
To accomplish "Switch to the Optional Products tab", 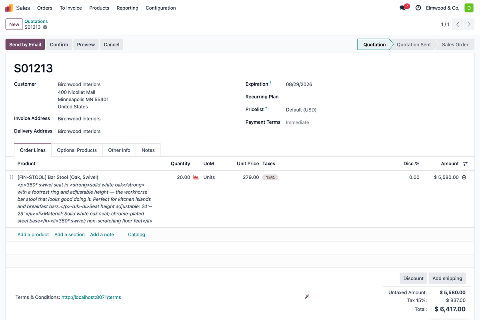I will [77, 150].
